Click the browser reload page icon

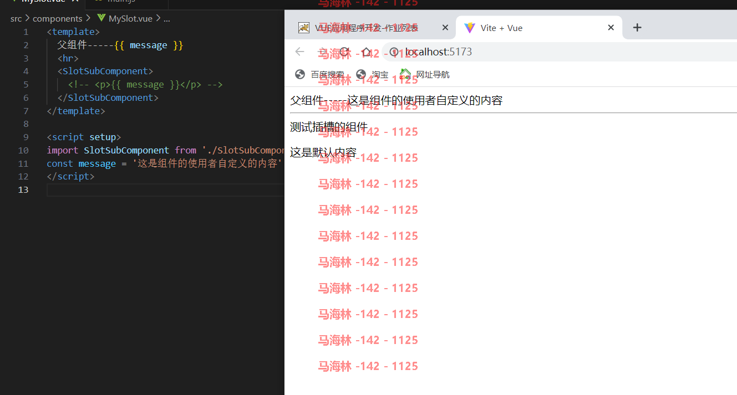coord(344,52)
